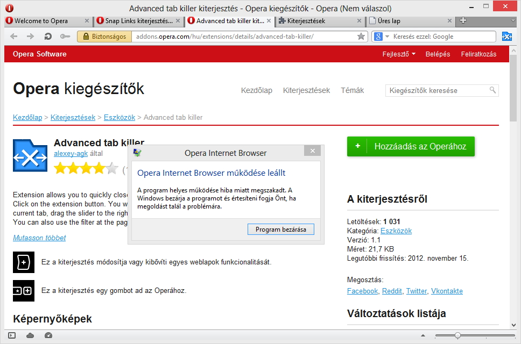521x344 pixels.
Task: Open Google search engine dropdown
Action: point(379,37)
